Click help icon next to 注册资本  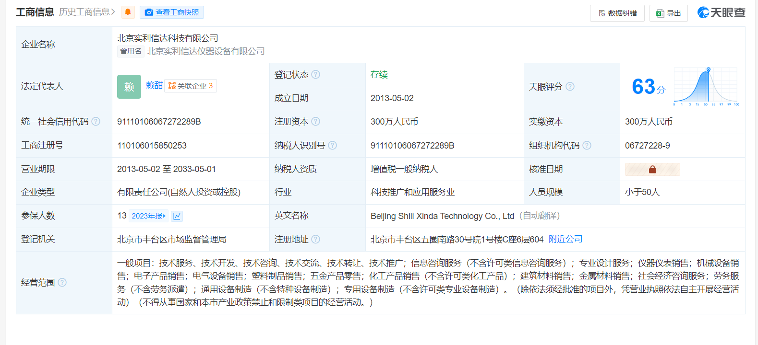coord(315,121)
